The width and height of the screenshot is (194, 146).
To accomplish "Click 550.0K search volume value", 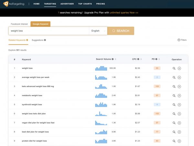I will pyautogui.click(x=113, y=68).
